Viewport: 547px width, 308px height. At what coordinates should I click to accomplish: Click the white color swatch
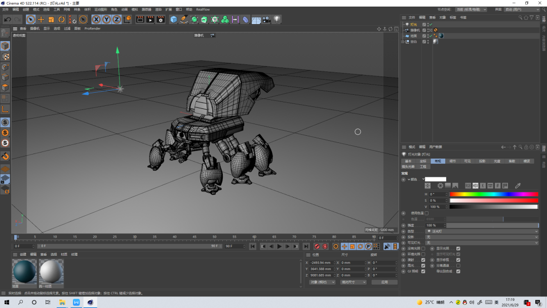pos(436,179)
